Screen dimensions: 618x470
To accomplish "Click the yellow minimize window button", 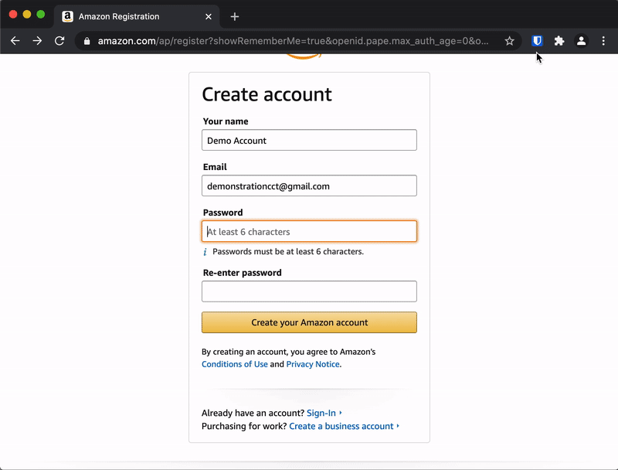I will click(x=27, y=15).
